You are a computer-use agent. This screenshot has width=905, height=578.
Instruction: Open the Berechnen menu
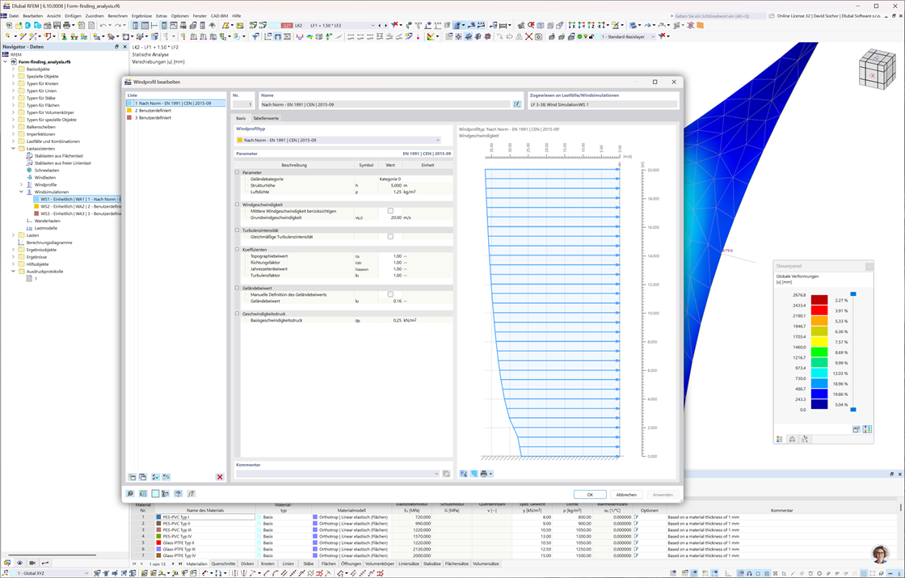[x=117, y=15]
